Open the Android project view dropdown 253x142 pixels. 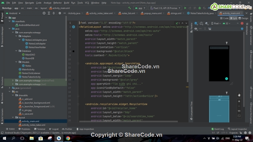coord(13,13)
